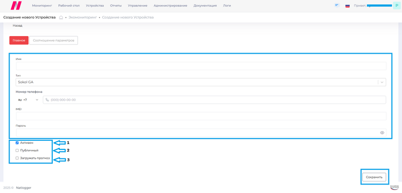Open the Отчеты menu
The image size is (402, 193).
116,6
